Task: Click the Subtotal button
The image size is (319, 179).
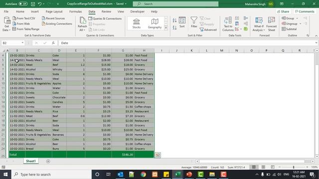Action: point(289,29)
